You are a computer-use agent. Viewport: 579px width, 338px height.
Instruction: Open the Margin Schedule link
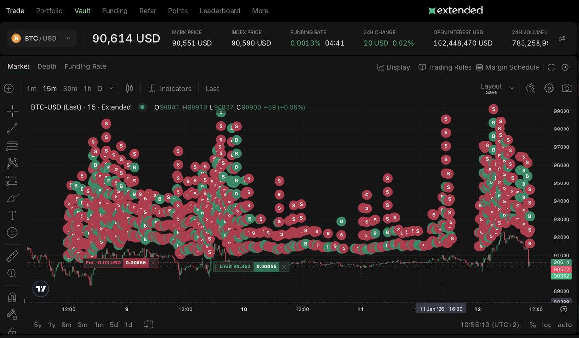(x=508, y=67)
